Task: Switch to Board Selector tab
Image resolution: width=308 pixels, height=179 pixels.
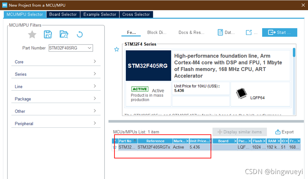Action: click(63, 15)
